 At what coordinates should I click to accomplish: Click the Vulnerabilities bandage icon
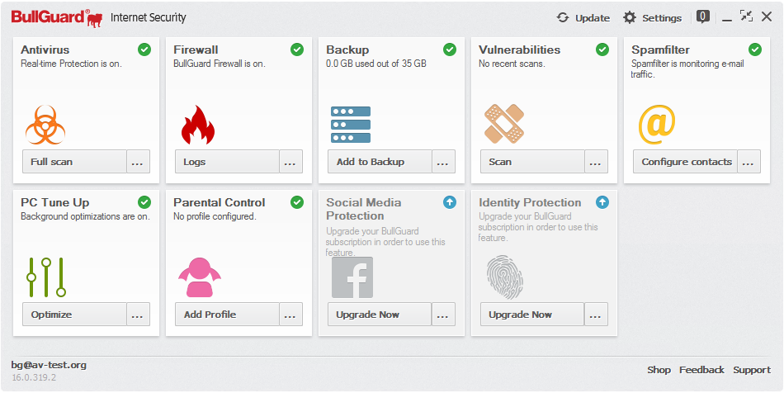[503, 124]
